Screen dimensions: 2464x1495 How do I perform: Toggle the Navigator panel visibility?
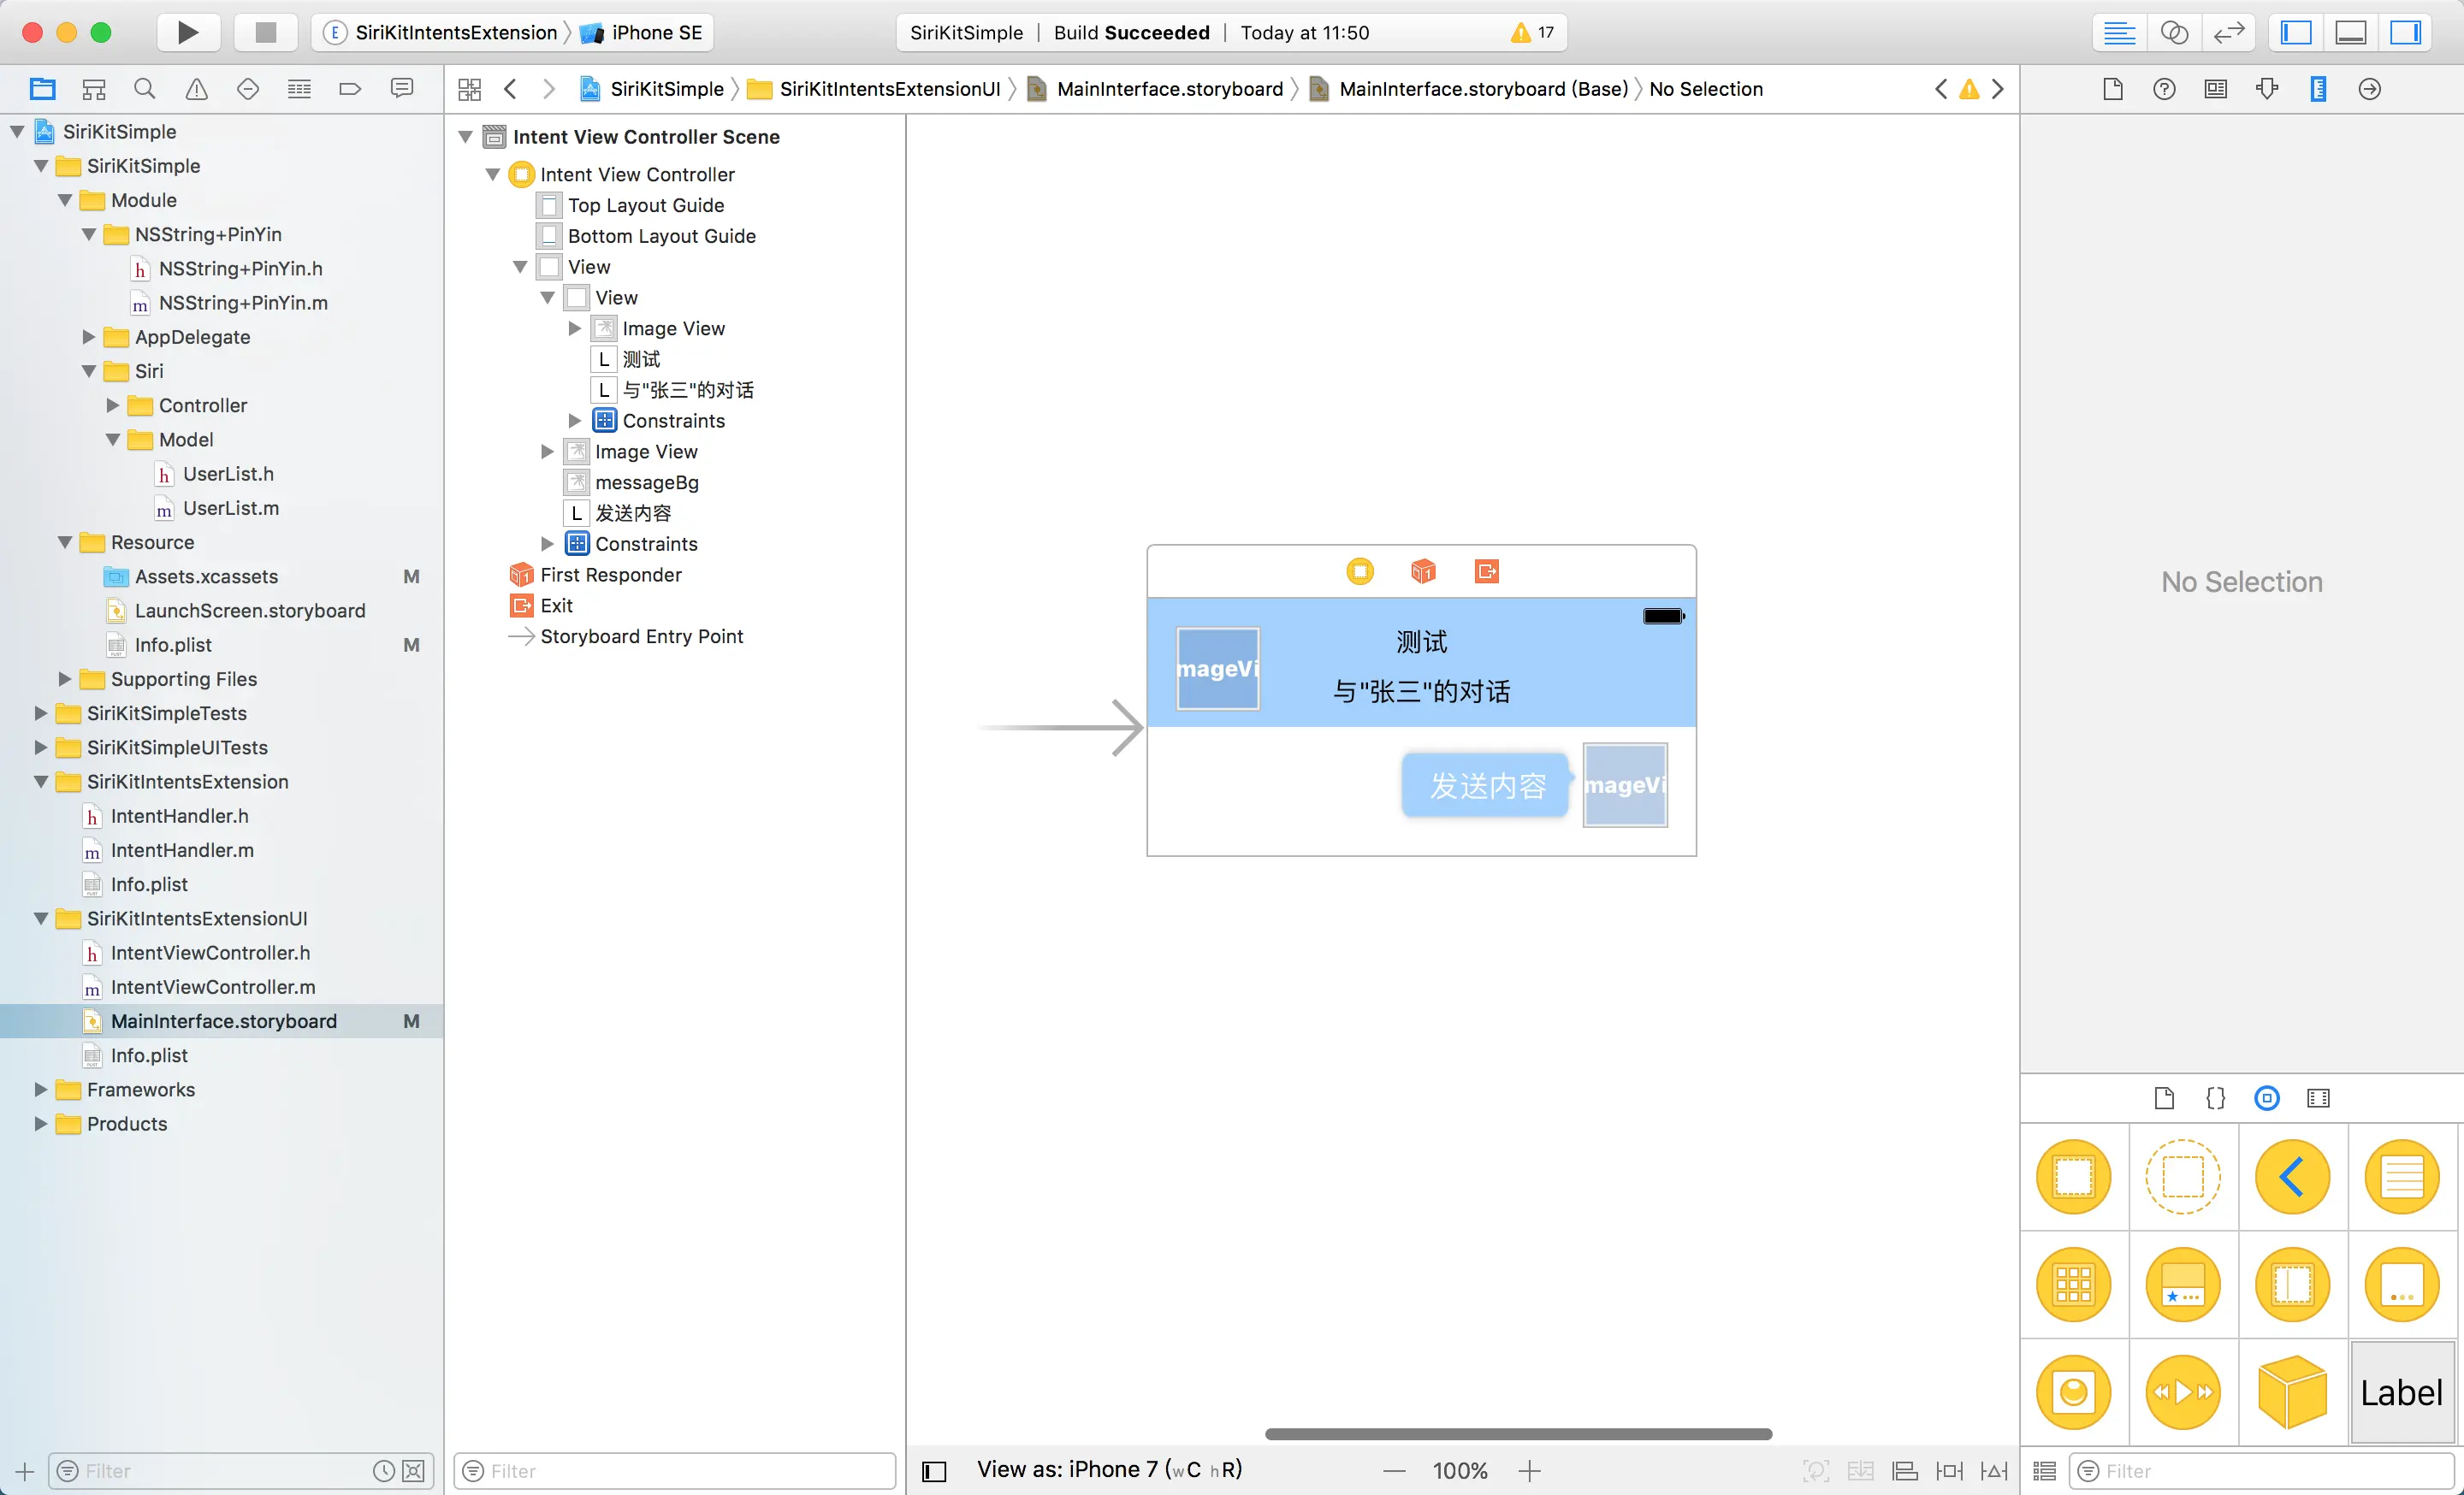pos(2296,32)
